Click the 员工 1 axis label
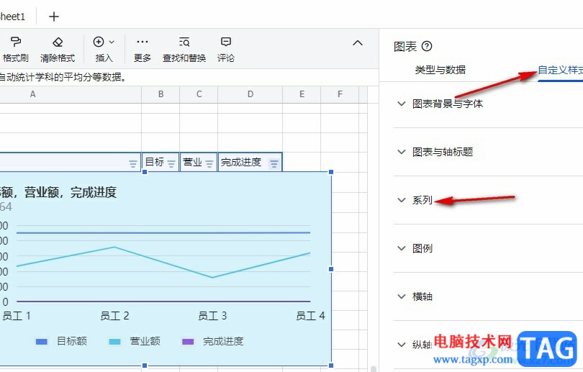The image size is (583, 372). (x=17, y=316)
